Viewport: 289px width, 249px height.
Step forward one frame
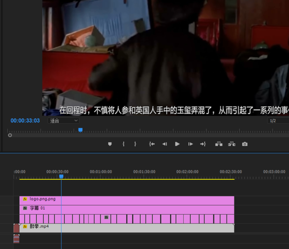[190, 144]
